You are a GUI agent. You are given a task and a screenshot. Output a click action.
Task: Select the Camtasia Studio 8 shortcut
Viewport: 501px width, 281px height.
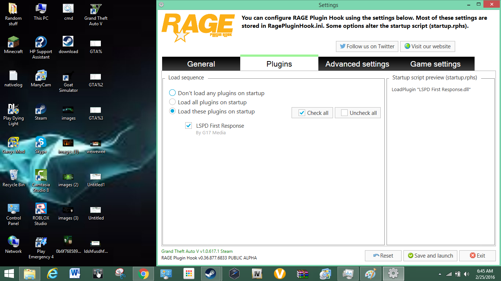[41, 181]
